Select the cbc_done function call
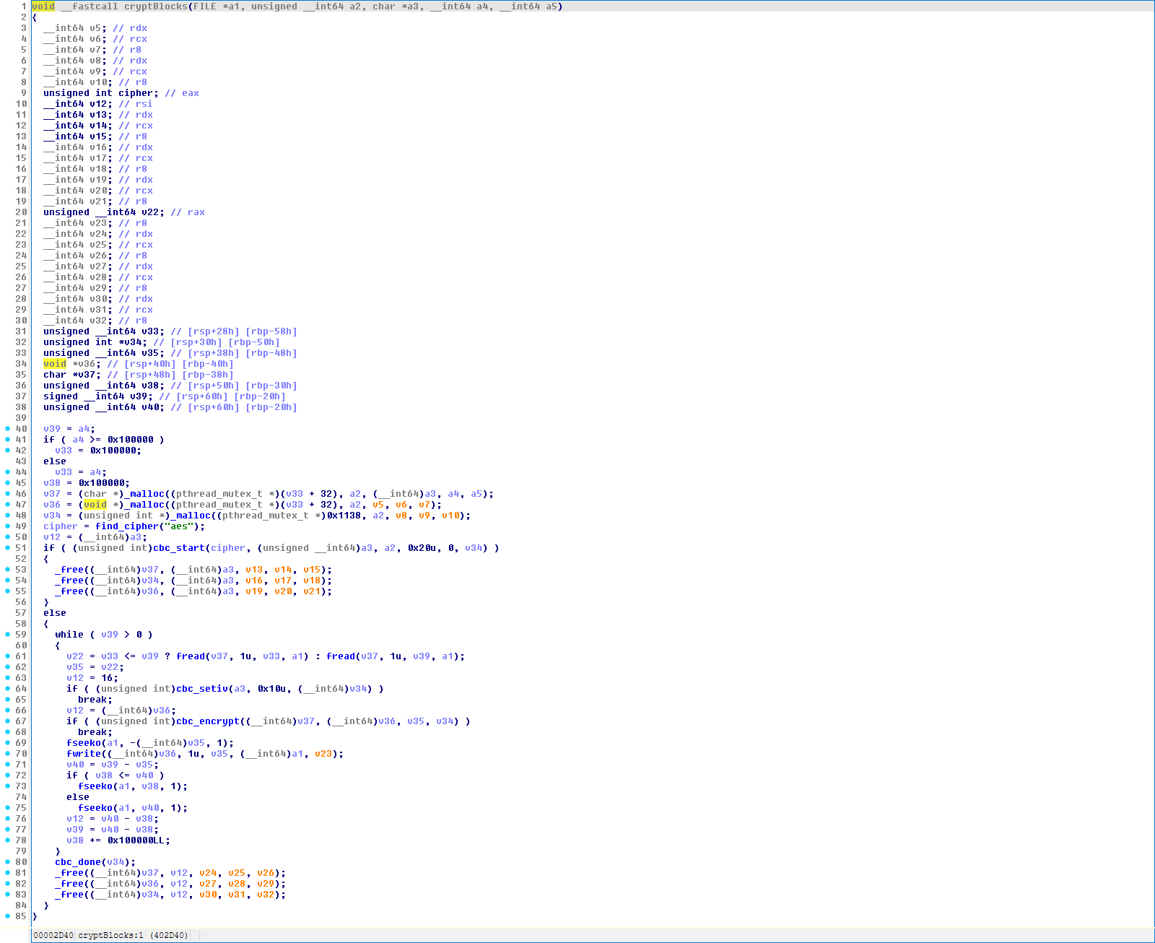 tap(77, 861)
